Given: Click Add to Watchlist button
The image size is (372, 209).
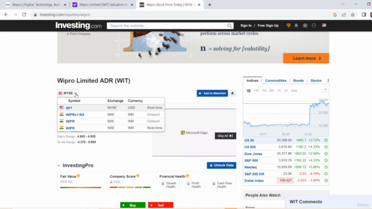Looking at the screenshot, I should pos(212,93).
